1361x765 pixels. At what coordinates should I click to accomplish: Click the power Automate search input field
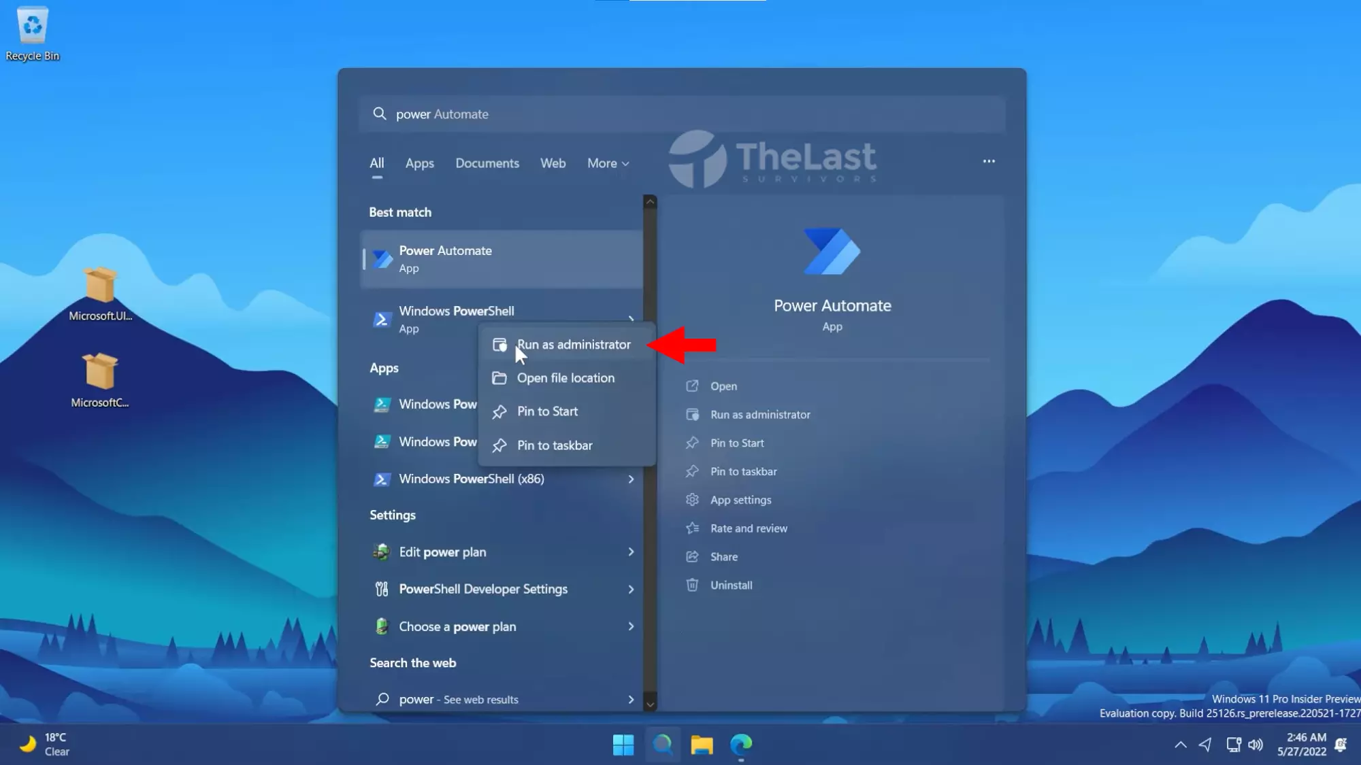click(x=682, y=114)
